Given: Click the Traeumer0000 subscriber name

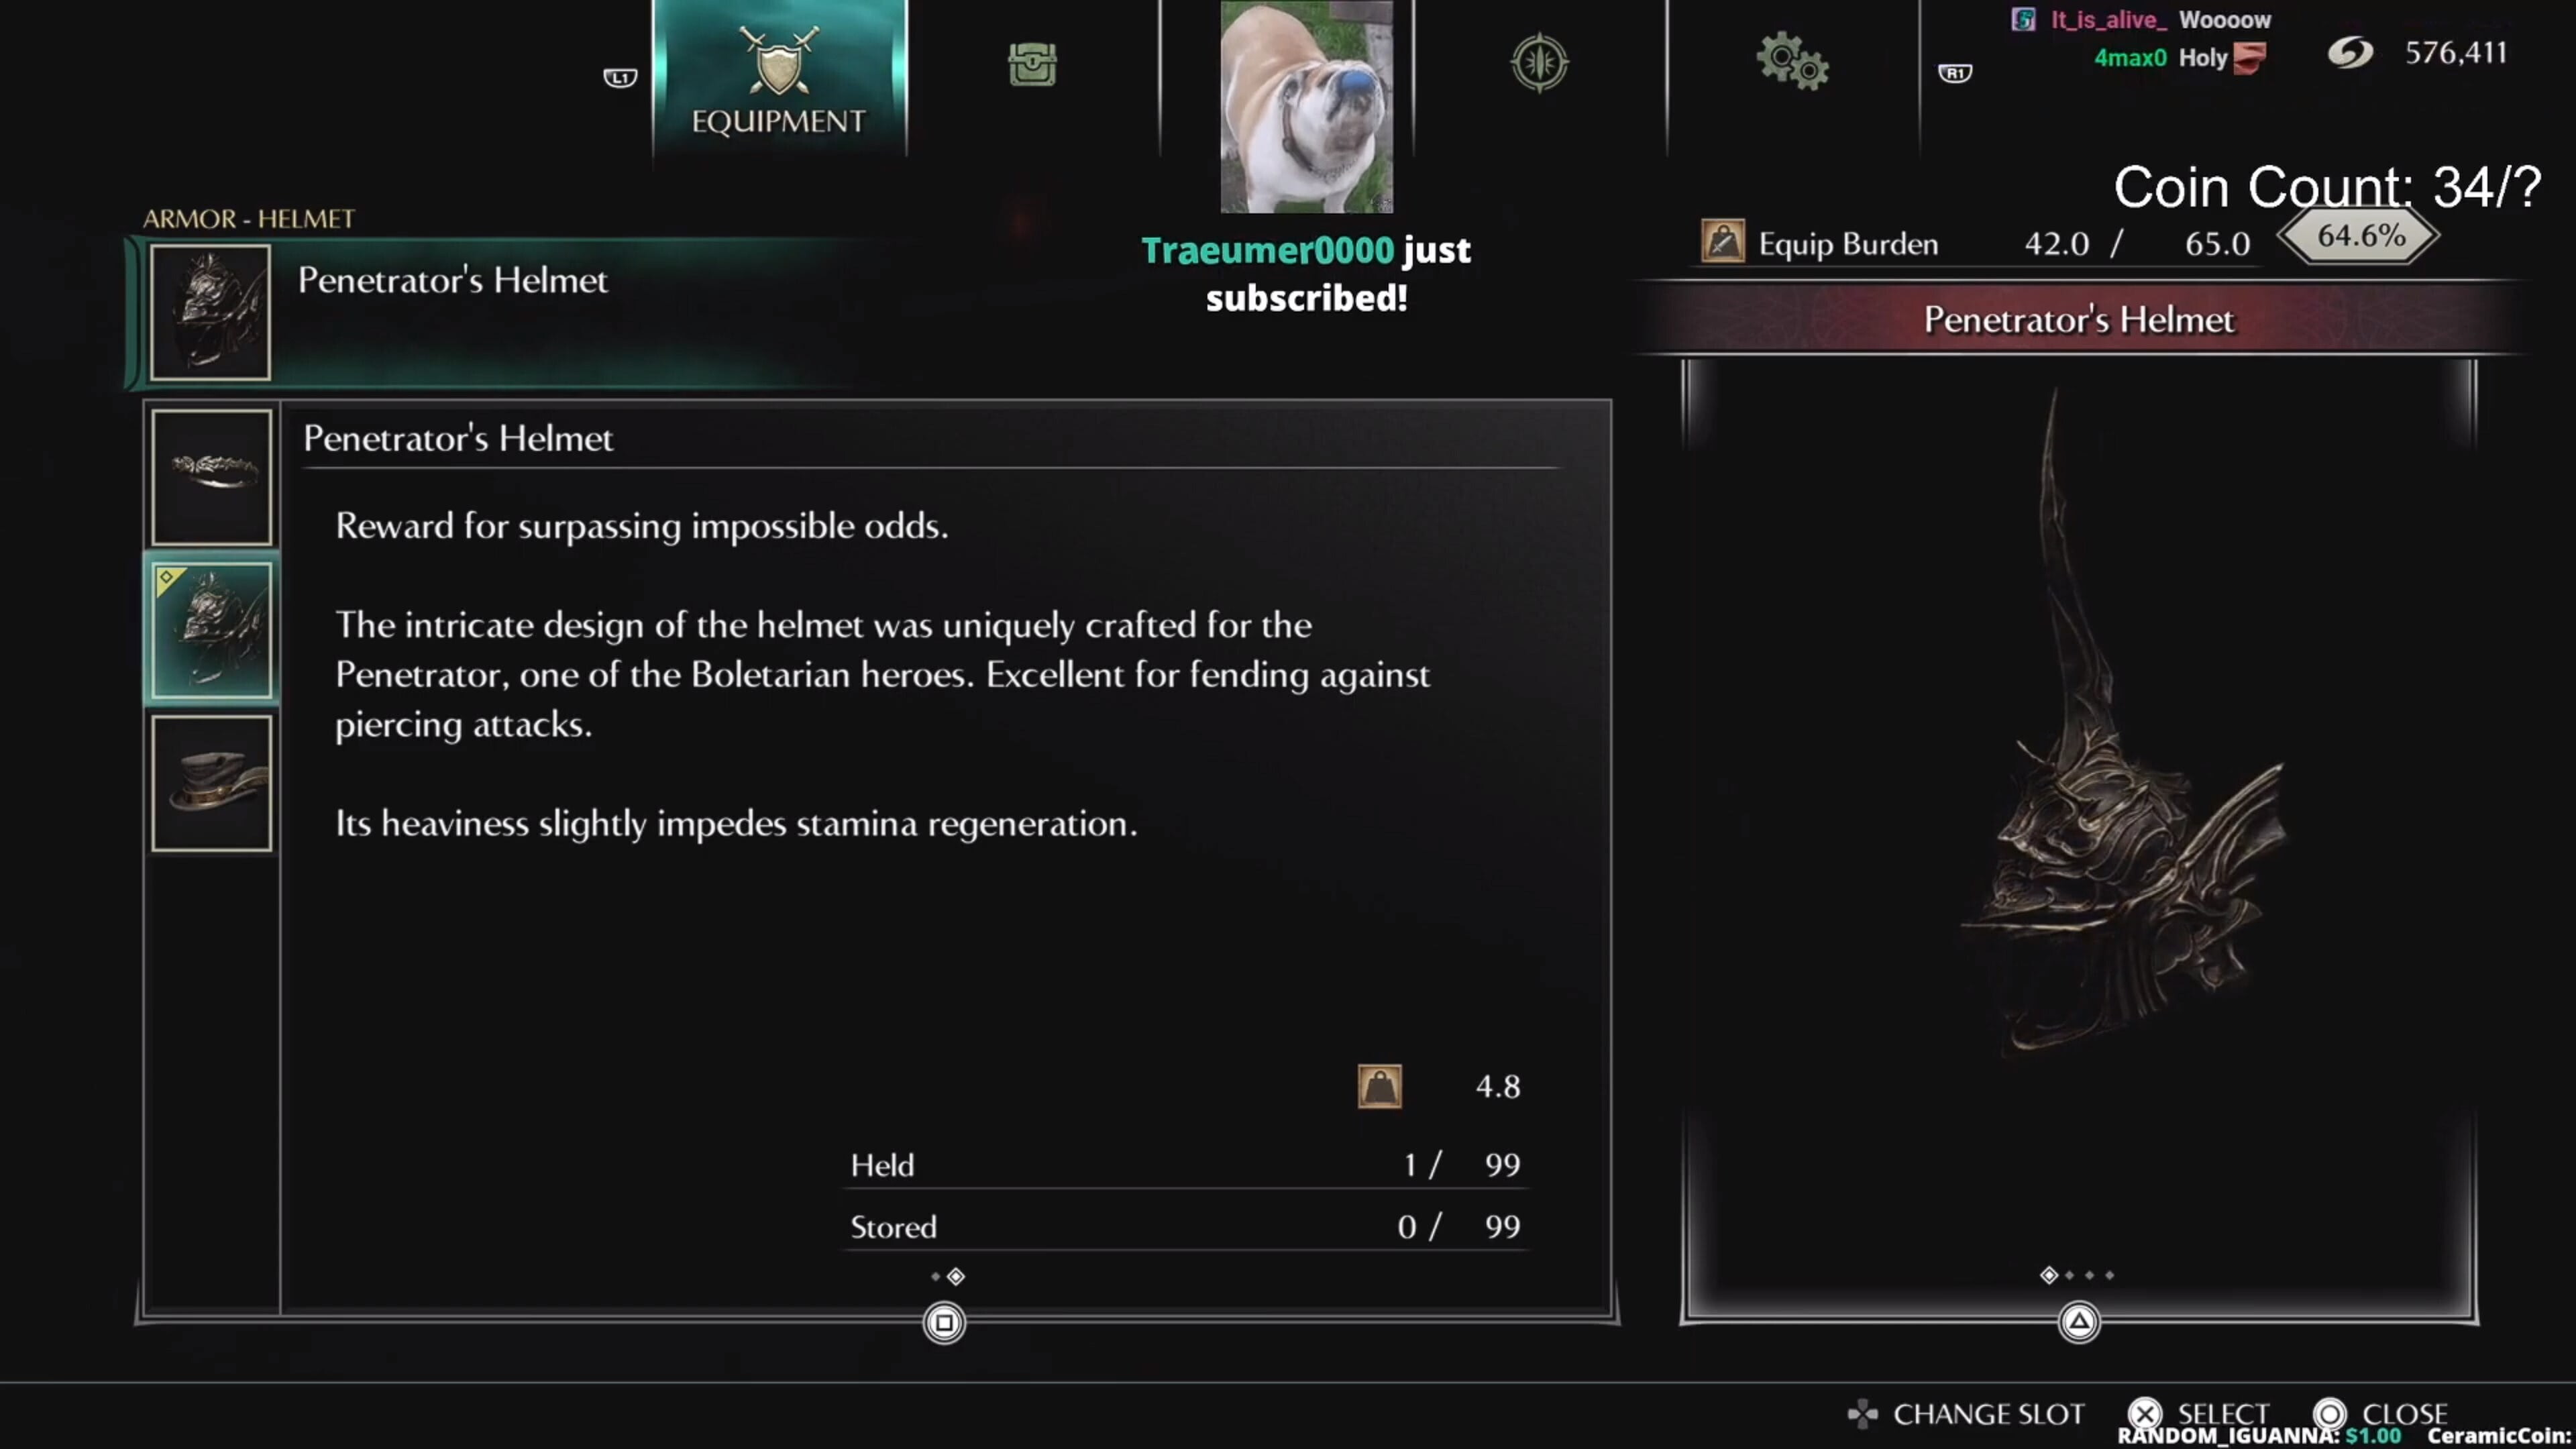Looking at the screenshot, I should pos(1267,250).
